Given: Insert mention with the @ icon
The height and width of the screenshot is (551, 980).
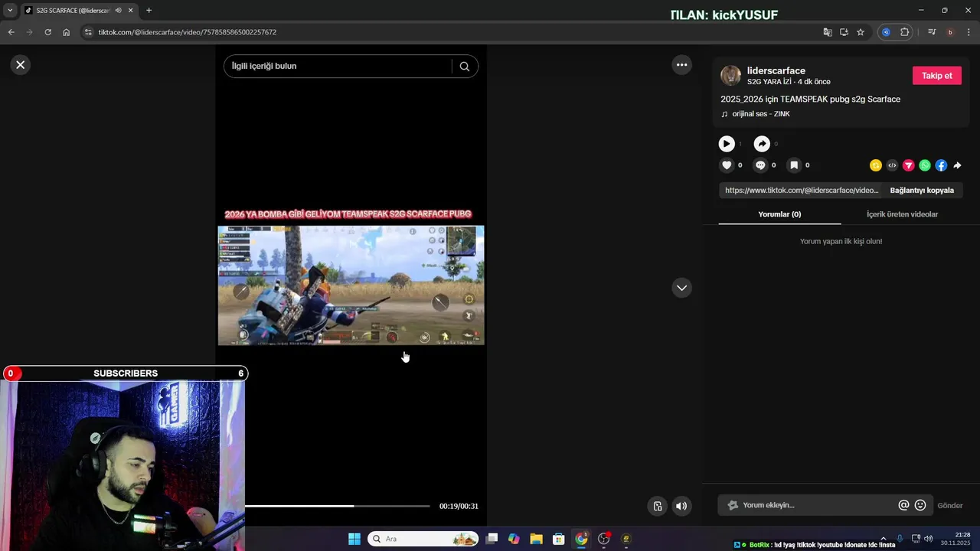Looking at the screenshot, I should (x=903, y=505).
